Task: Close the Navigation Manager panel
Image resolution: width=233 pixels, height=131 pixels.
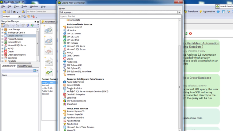Action: 38,21
